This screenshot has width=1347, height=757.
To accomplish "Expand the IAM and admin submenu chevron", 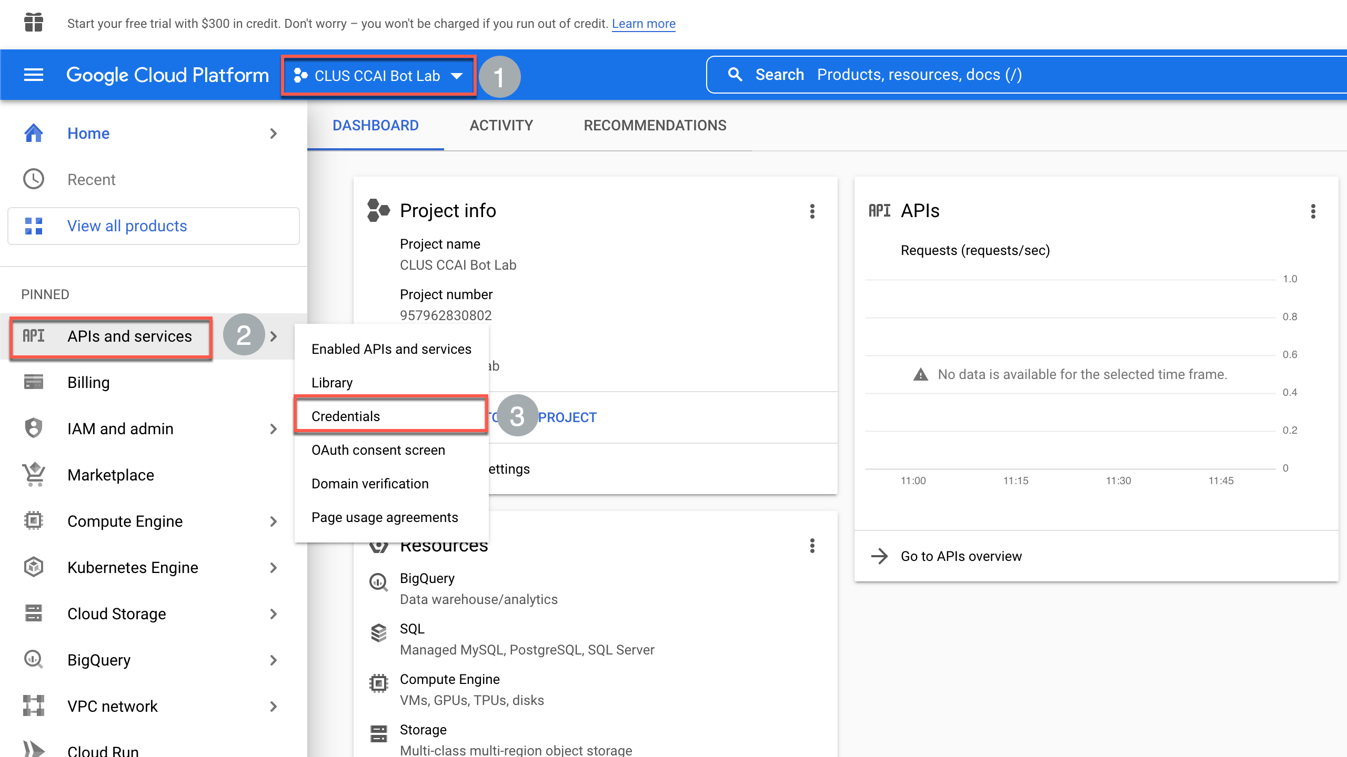I will [274, 429].
